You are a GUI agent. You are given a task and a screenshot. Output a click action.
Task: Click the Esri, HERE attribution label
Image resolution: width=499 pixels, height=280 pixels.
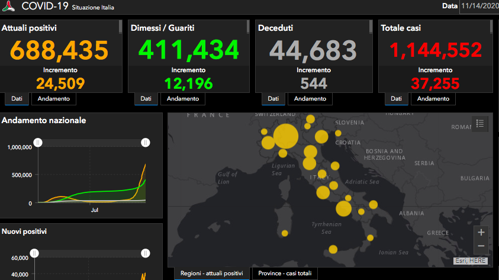471,260
